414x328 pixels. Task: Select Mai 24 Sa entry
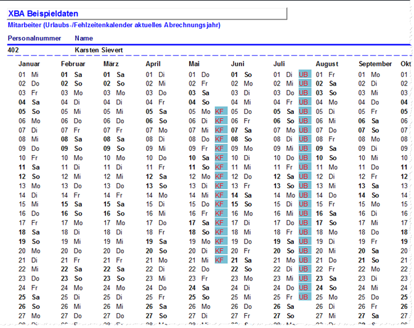[x=199, y=288]
